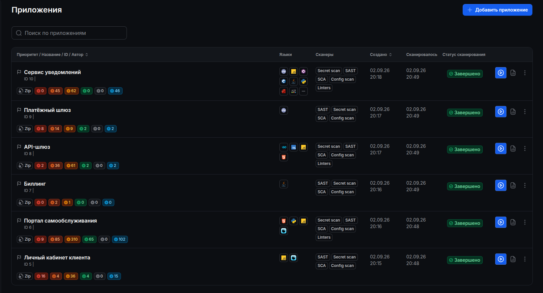
Task: Toggle the priority flag on Платёжный шлюз
Action: 19,110
